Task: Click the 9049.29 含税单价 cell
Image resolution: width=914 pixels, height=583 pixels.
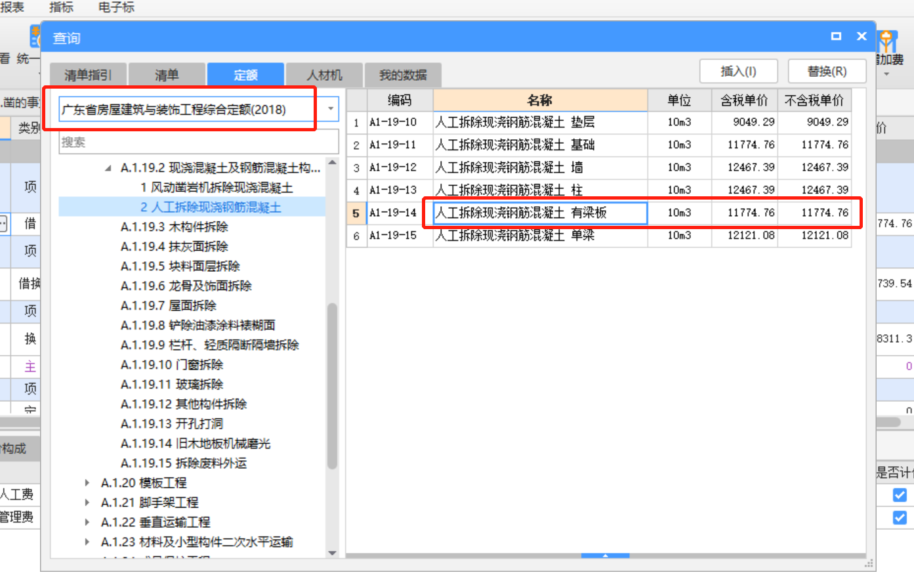Action: coord(744,122)
